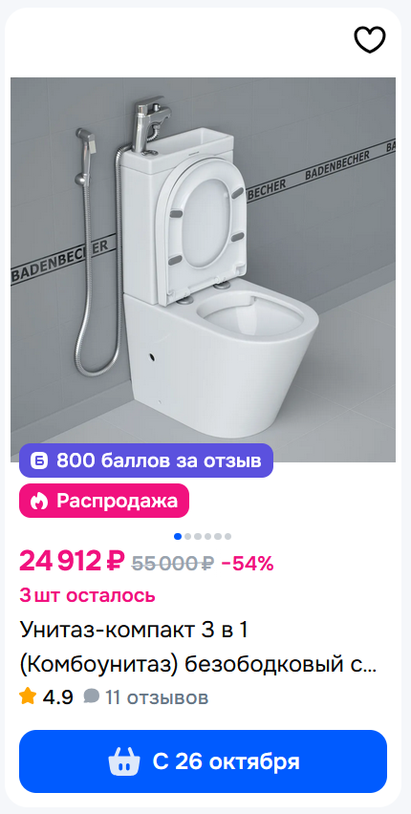Click the basket icon in blue button
The width and height of the screenshot is (411, 814).
tap(124, 761)
